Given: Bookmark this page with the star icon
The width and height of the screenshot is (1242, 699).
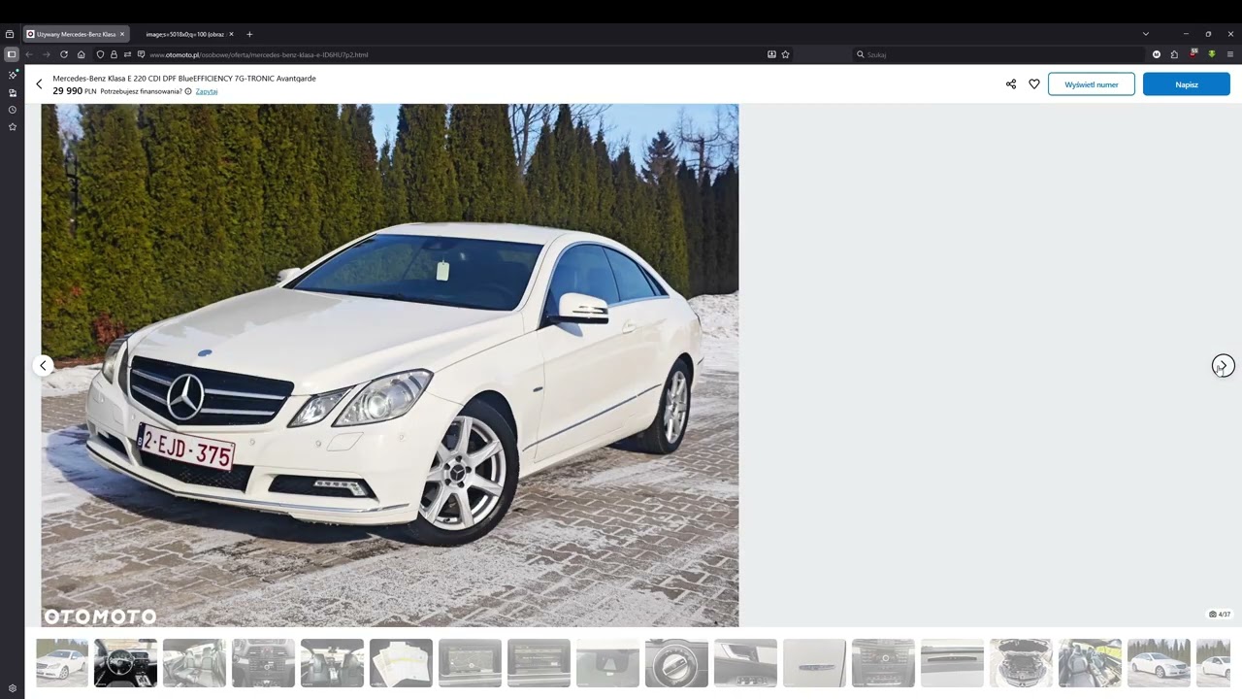Looking at the screenshot, I should coord(785,54).
